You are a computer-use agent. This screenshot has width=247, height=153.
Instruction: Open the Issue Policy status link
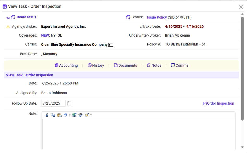(157, 17)
